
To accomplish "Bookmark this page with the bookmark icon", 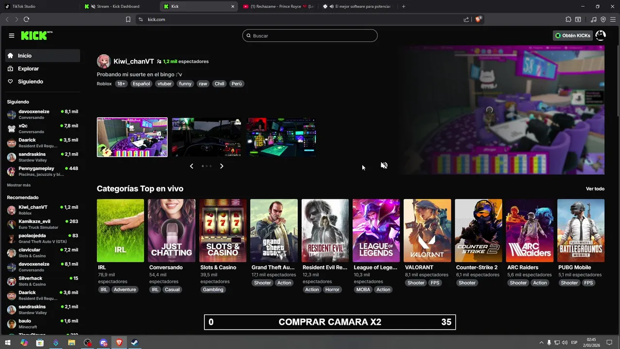I will [x=128, y=19].
